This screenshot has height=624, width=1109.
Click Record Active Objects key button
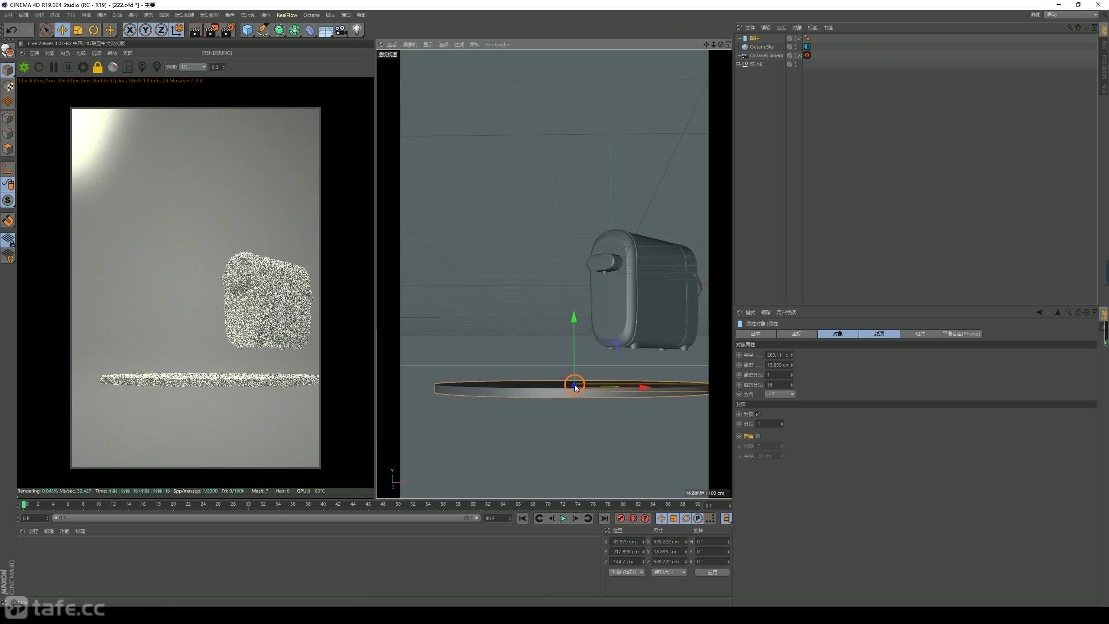(621, 518)
